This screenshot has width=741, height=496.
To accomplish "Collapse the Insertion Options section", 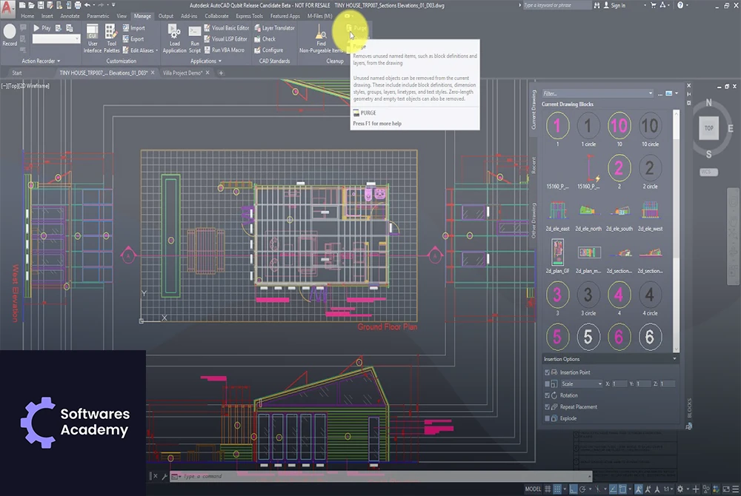I will pyautogui.click(x=674, y=359).
